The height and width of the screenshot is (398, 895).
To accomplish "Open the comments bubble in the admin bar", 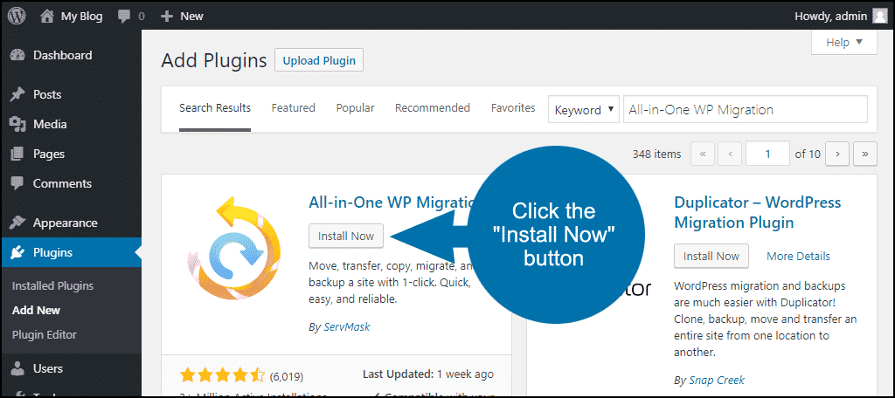I will [x=124, y=17].
